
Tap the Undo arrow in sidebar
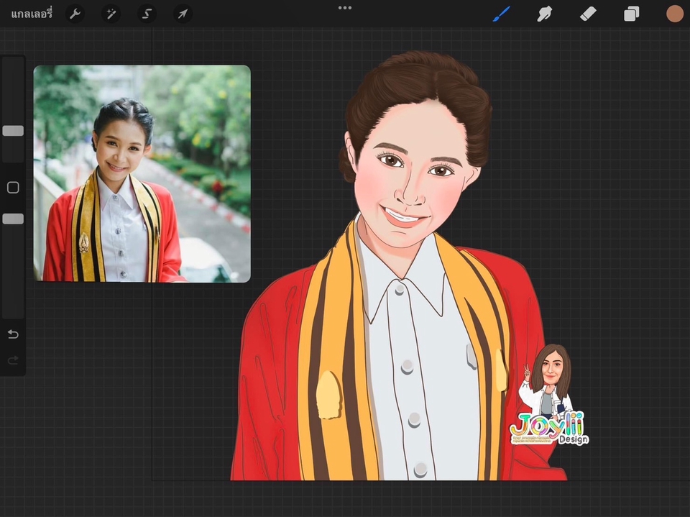(x=13, y=334)
